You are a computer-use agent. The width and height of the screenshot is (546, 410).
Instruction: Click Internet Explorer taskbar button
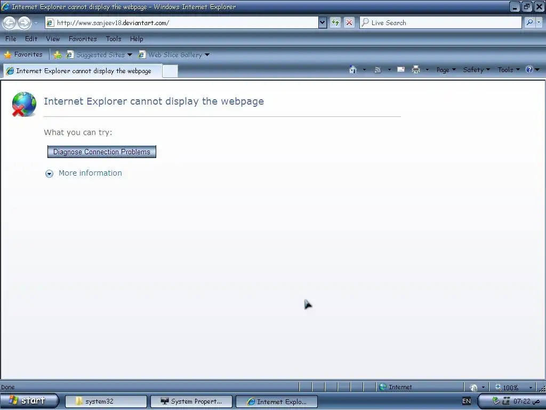coord(277,401)
